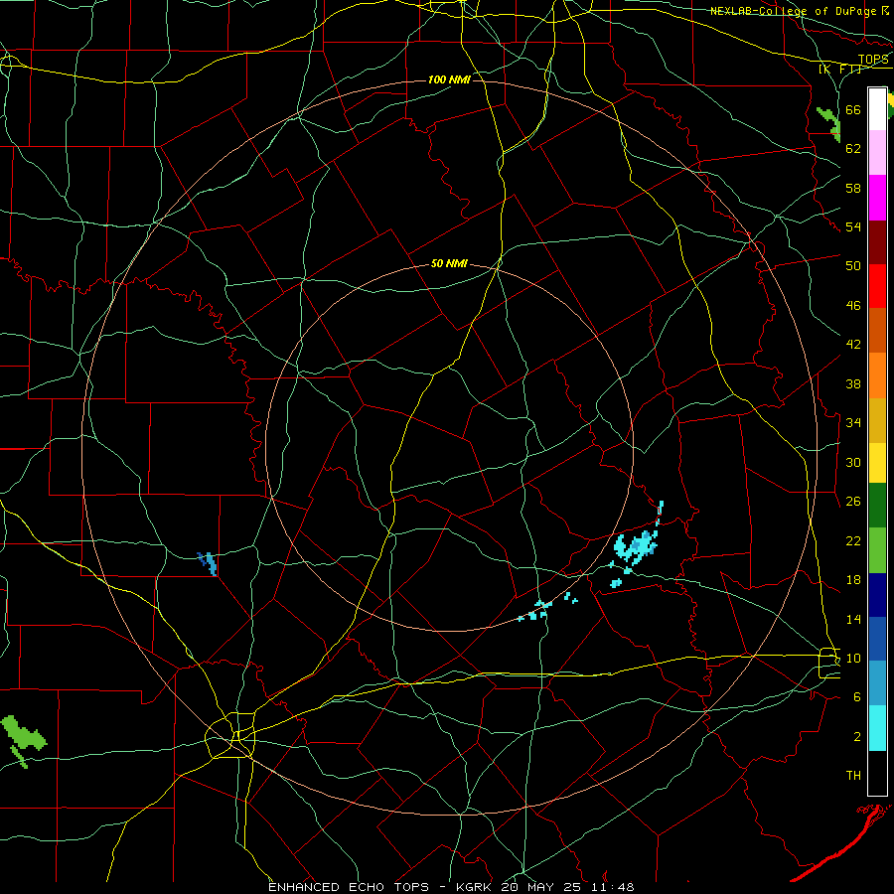Click the large cyan echo cluster southeast of radar

(636, 545)
